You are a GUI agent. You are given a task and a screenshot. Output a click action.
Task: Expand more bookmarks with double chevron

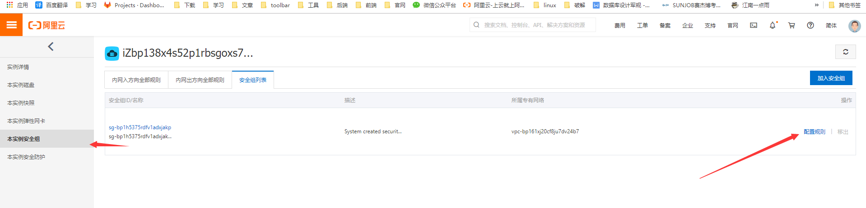(816, 5)
